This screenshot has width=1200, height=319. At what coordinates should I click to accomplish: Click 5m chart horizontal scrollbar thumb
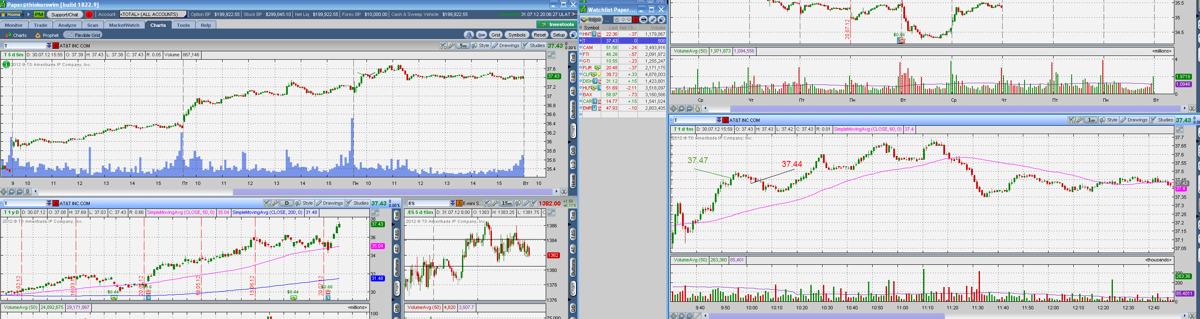coord(392,192)
